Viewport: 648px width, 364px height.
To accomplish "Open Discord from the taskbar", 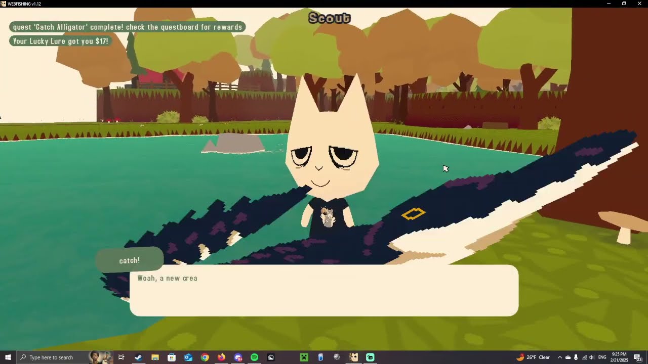I will pyautogui.click(x=238, y=357).
